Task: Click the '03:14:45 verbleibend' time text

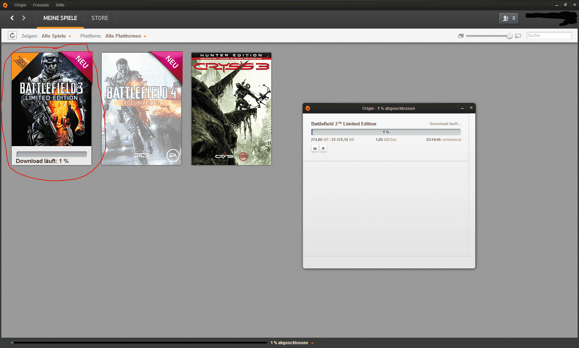Action: coord(444,140)
